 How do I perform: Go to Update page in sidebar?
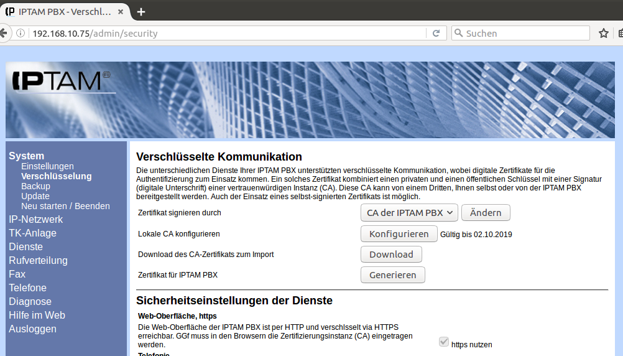35,196
